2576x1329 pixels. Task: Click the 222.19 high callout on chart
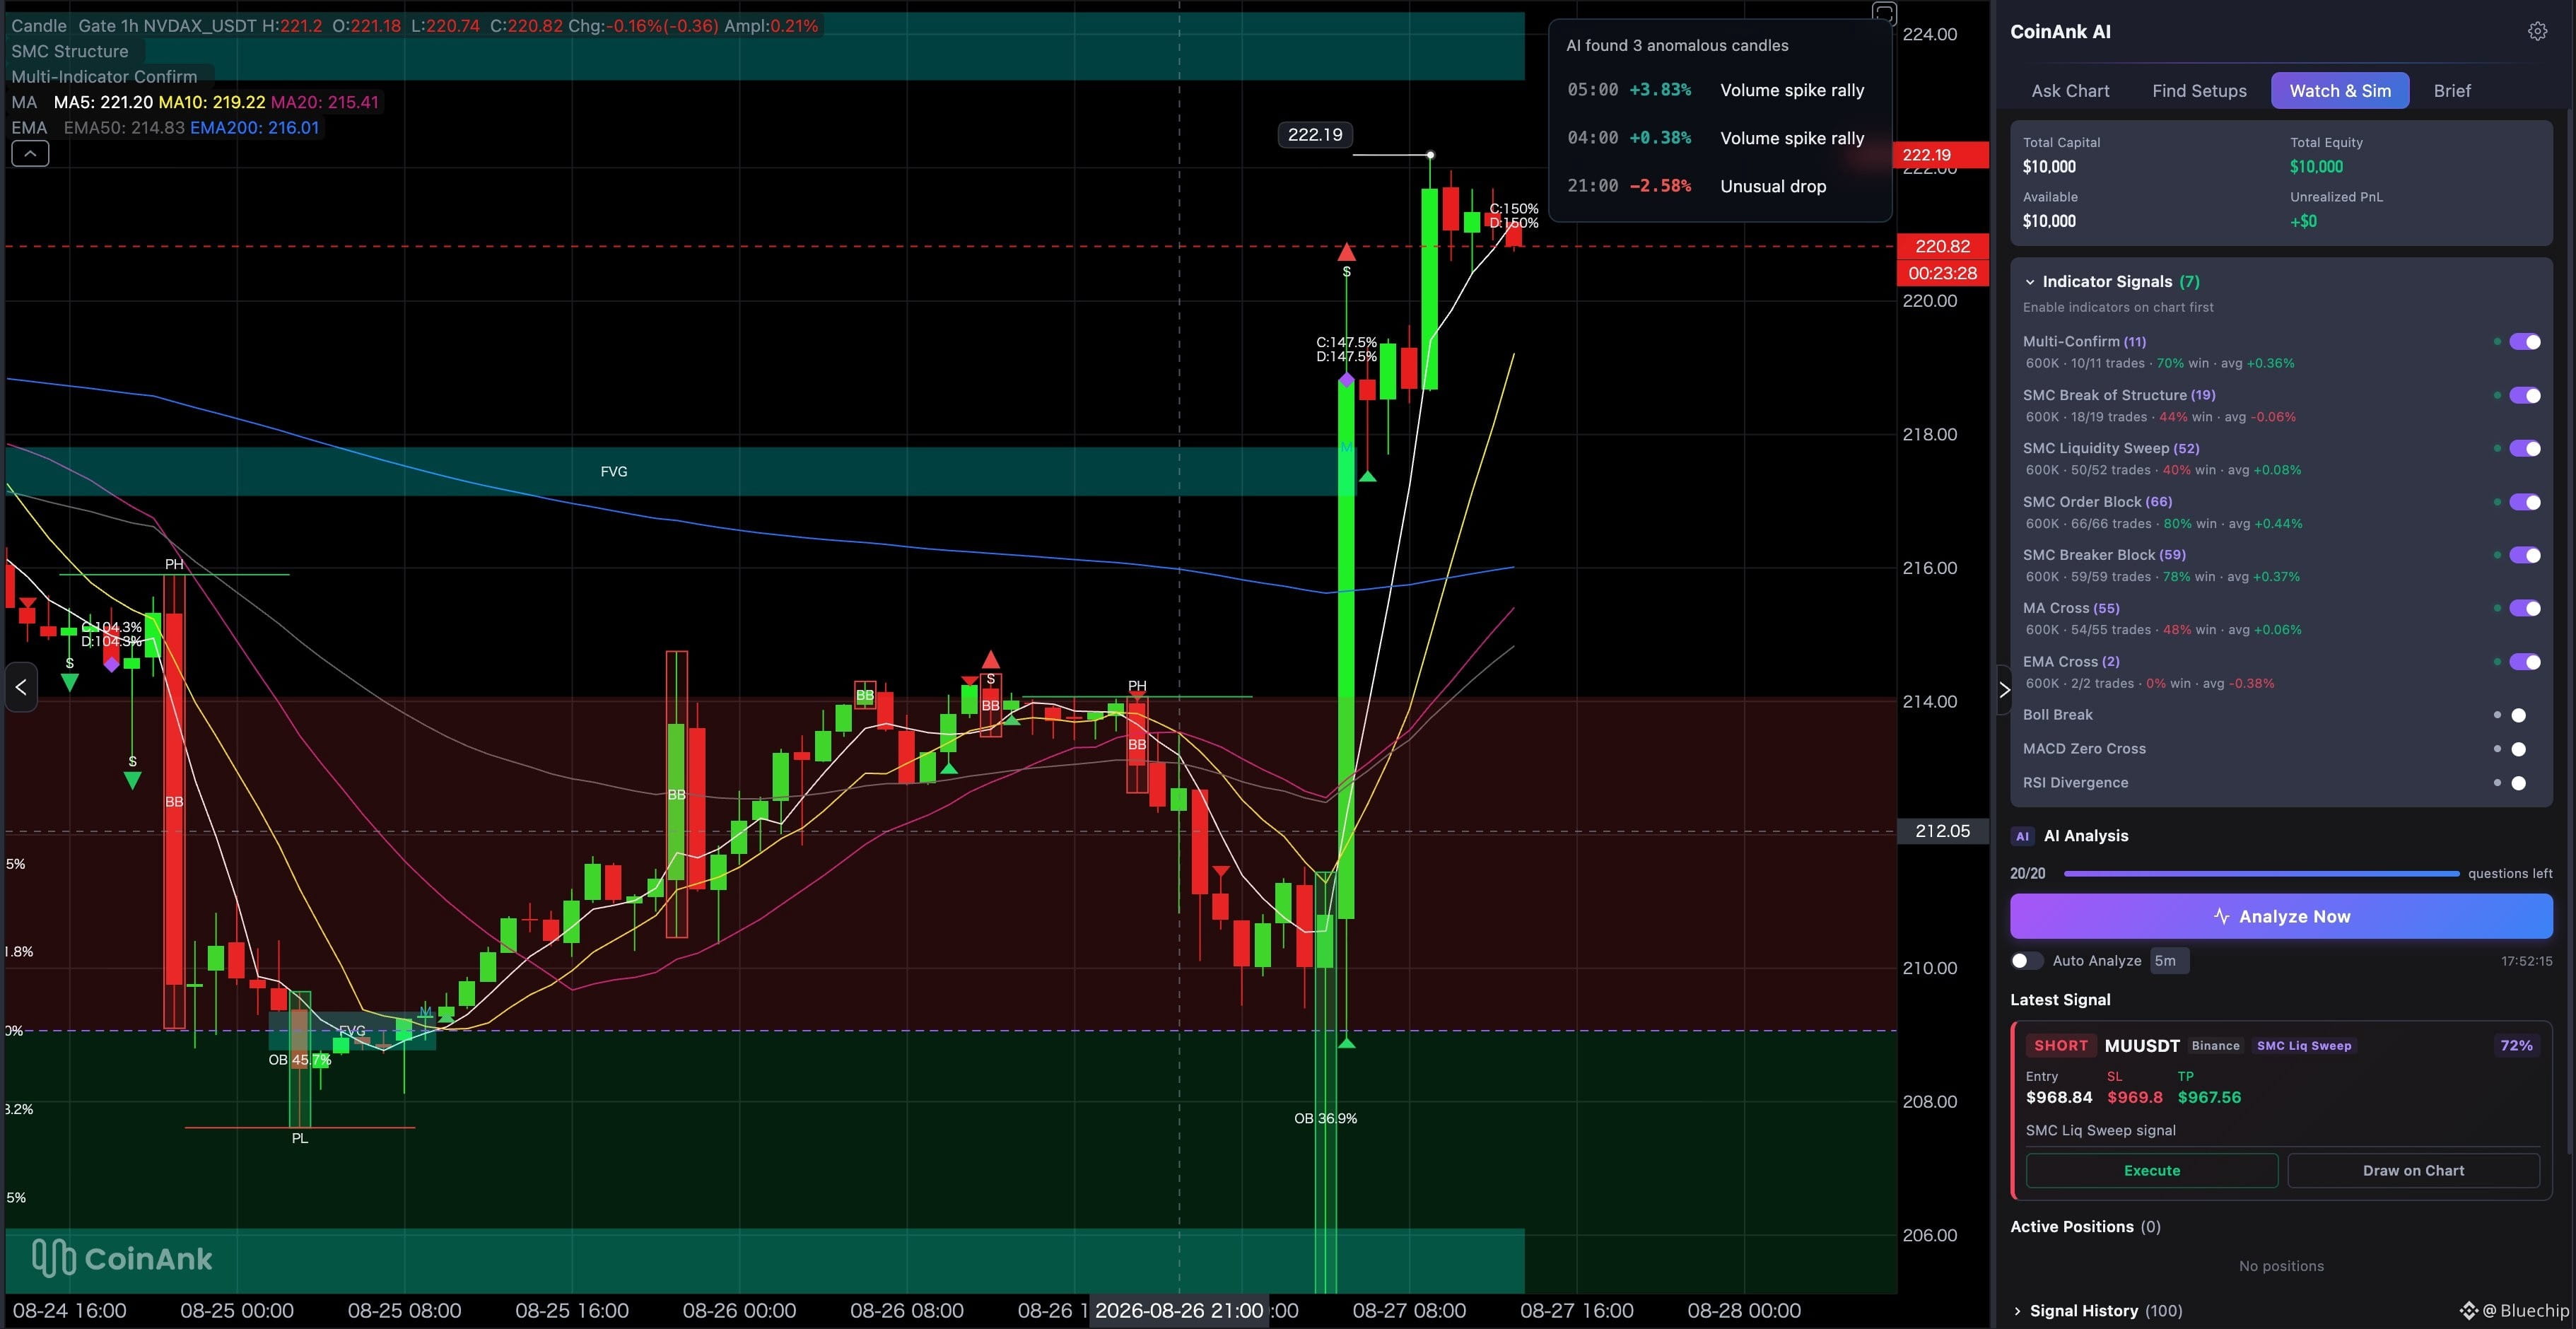pyautogui.click(x=1315, y=135)
